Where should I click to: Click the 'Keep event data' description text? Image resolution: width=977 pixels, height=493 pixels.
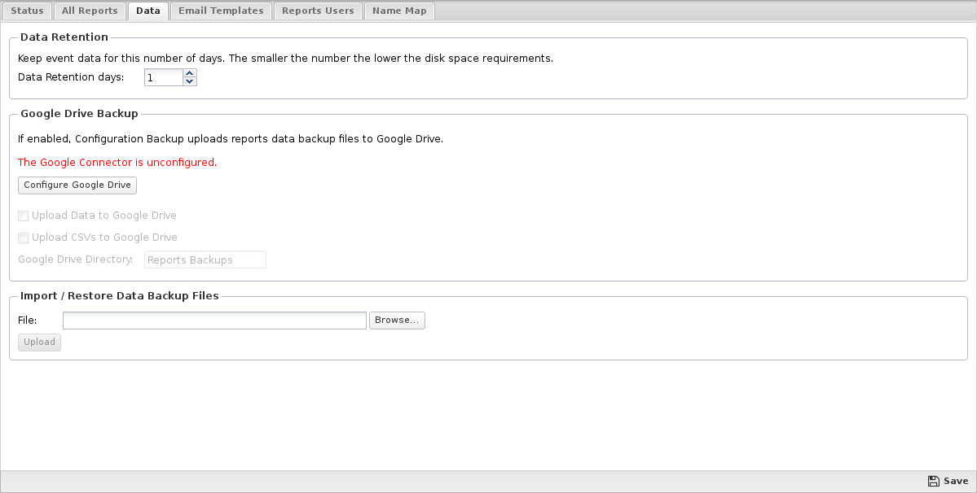(x=285, y=59)
